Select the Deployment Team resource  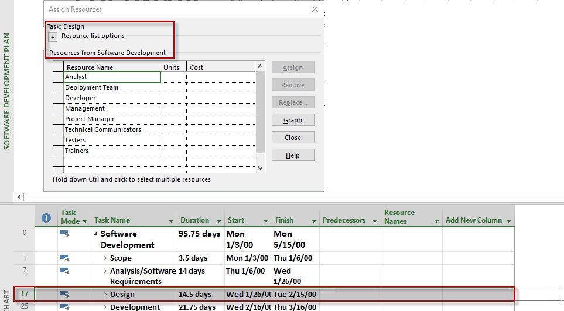pyautogui.click(x=112, y=87)
